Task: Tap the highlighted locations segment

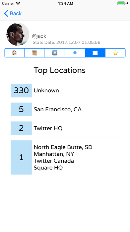Action: (95, 53)
